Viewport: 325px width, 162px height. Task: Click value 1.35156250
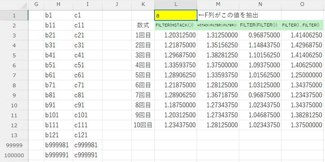(218, 45)
